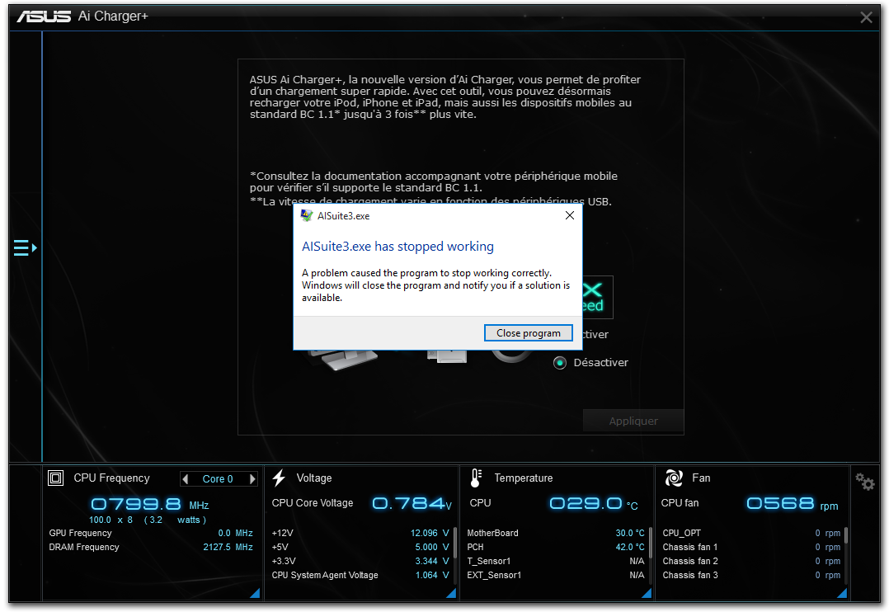889x612 pixels.
Task: Expand the Voltage panel corner triangle
Action: pos(451,593)
